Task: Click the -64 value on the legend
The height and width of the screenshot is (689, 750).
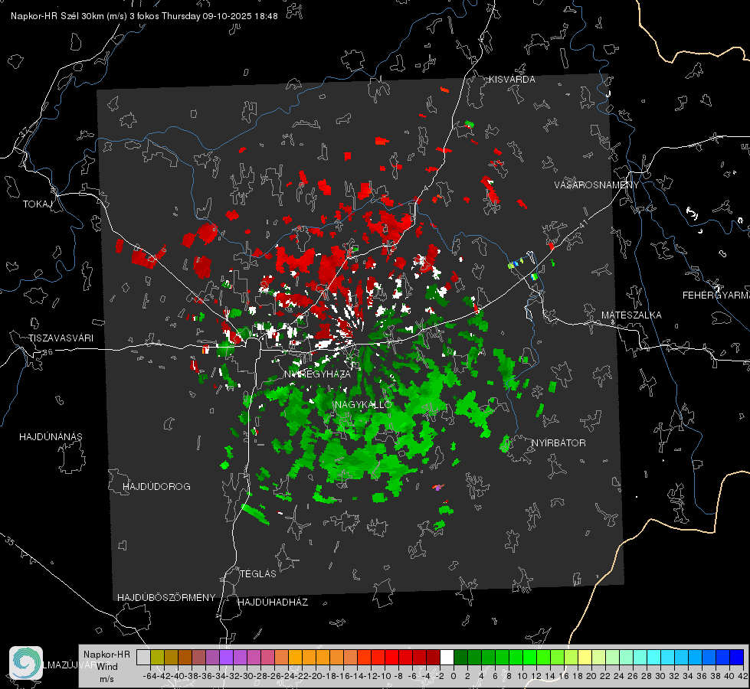Action: 150,676
